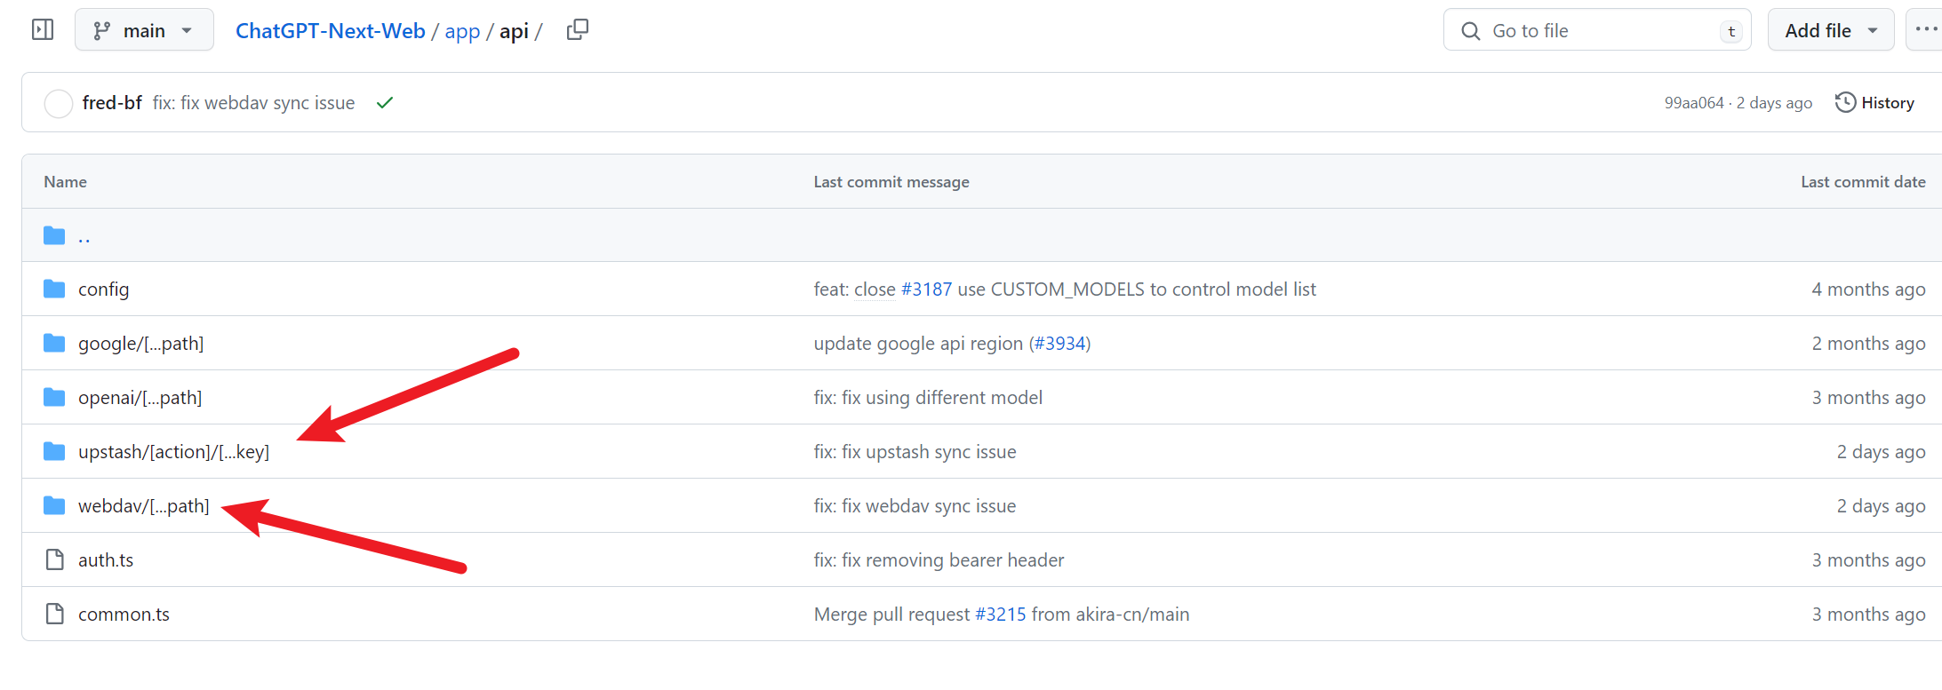Click the 'Last commit message' column header
This screenshot has width=1942, height=690.
(x=891, y=182)
